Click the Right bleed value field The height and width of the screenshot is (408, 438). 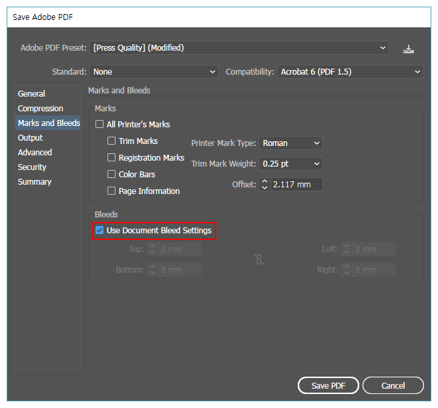click(x=375, y=270)
